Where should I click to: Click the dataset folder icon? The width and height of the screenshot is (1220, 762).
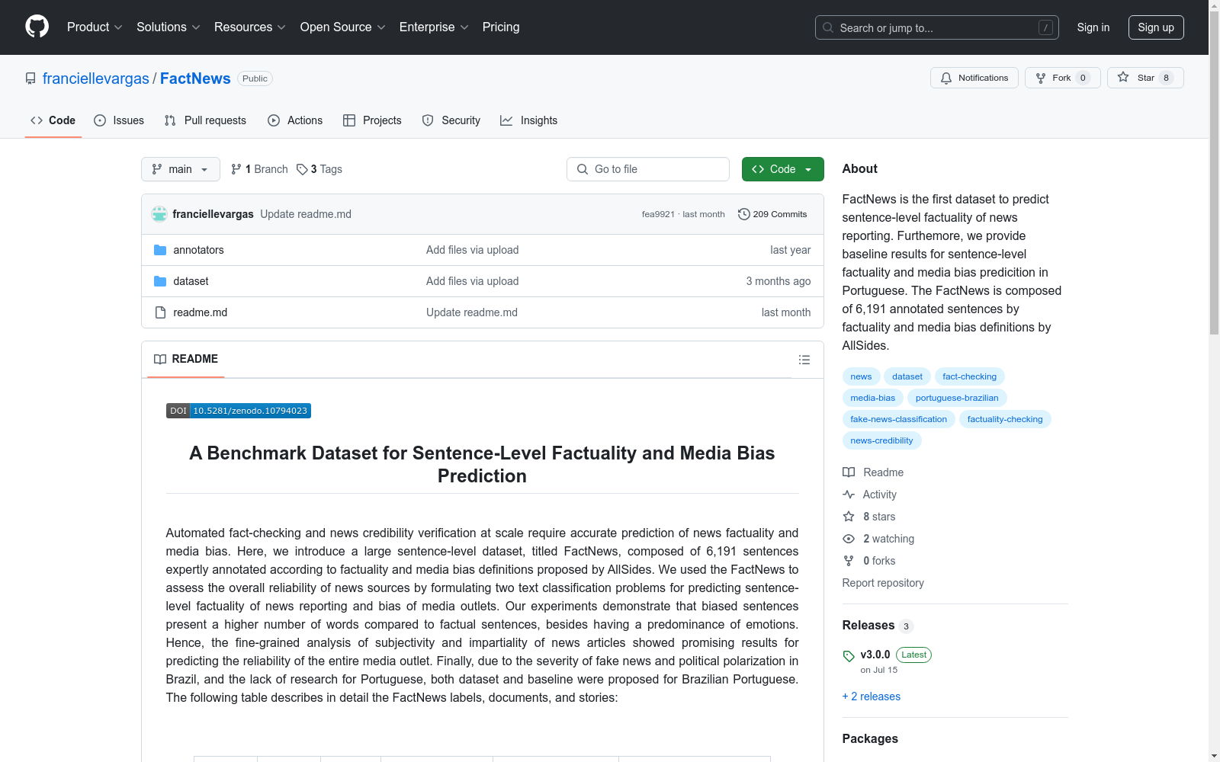coord(160,281)
